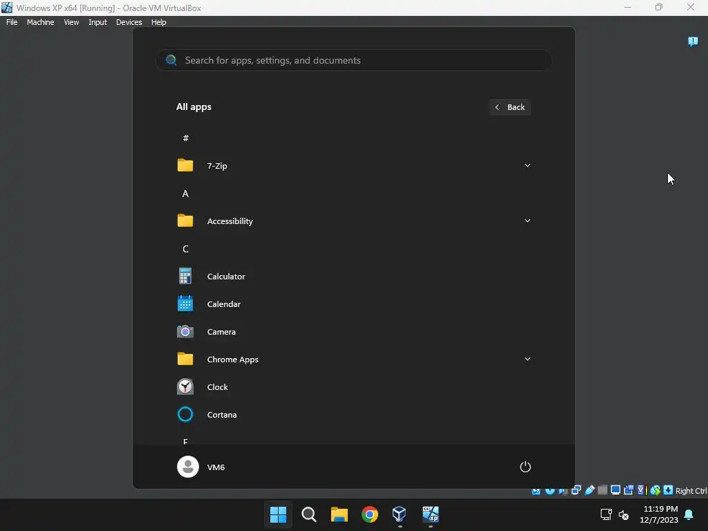Open the View menu
Image resolution: width=708 pixels, height=531 pixels.
point(71,22)
